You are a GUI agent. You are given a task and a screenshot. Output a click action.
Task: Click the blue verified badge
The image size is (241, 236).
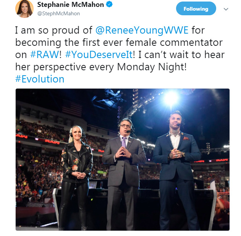coord(109,5)
